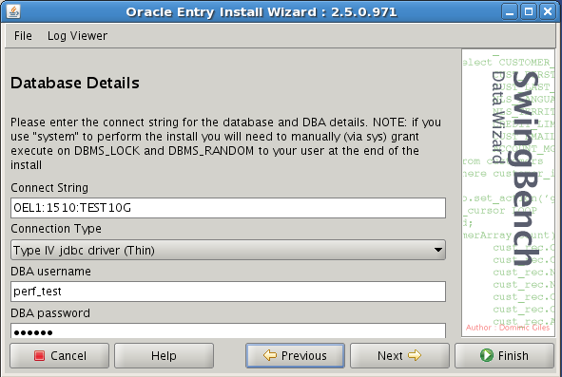Click the Database Details heading

[x=75, y=83]
